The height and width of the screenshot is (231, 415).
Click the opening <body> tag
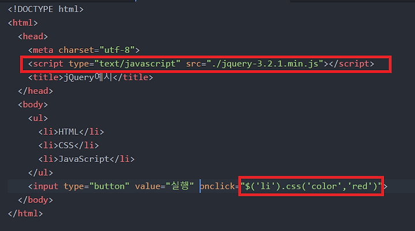[33, 104]
